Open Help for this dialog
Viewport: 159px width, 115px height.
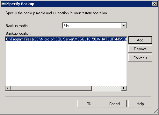140,104
